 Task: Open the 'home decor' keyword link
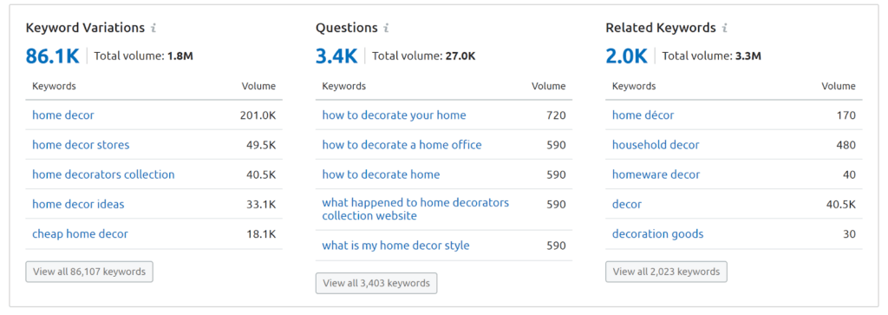[63, 115]
